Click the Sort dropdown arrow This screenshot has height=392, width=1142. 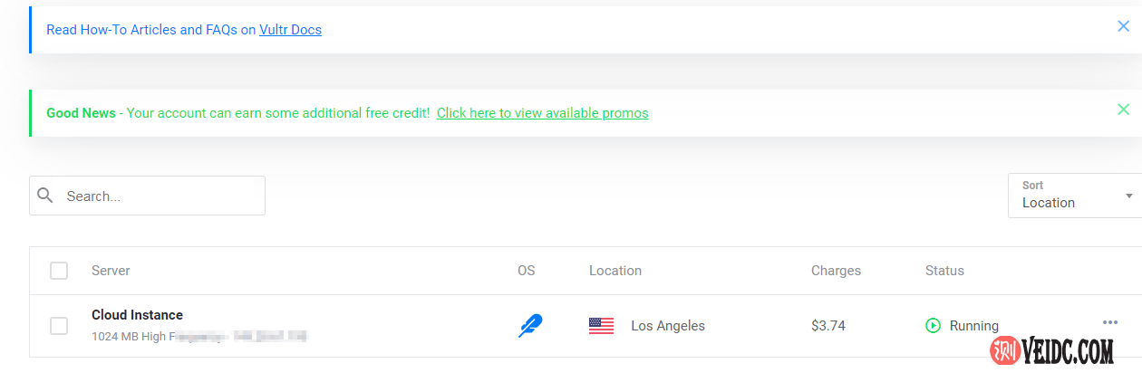tap(1128, 196)
